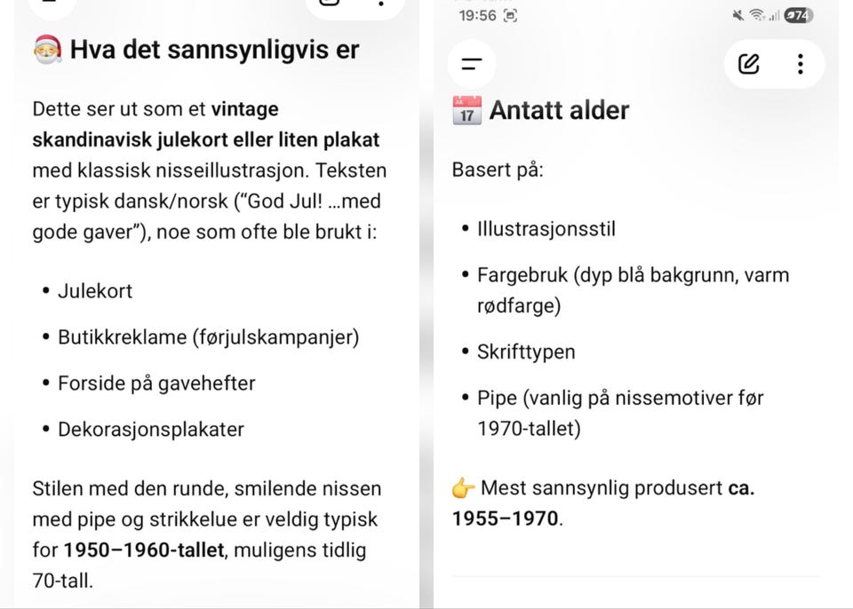Tap the battery indicator showing 74
Screen dimensions: 853x609
798,15
